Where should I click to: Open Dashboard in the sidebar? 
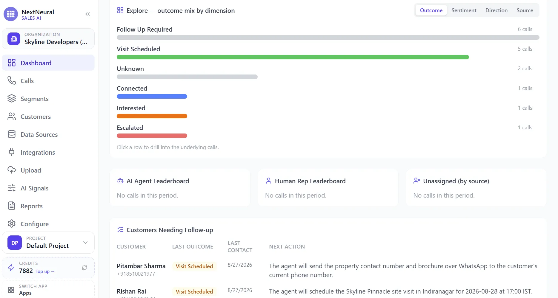coord(48,63)
